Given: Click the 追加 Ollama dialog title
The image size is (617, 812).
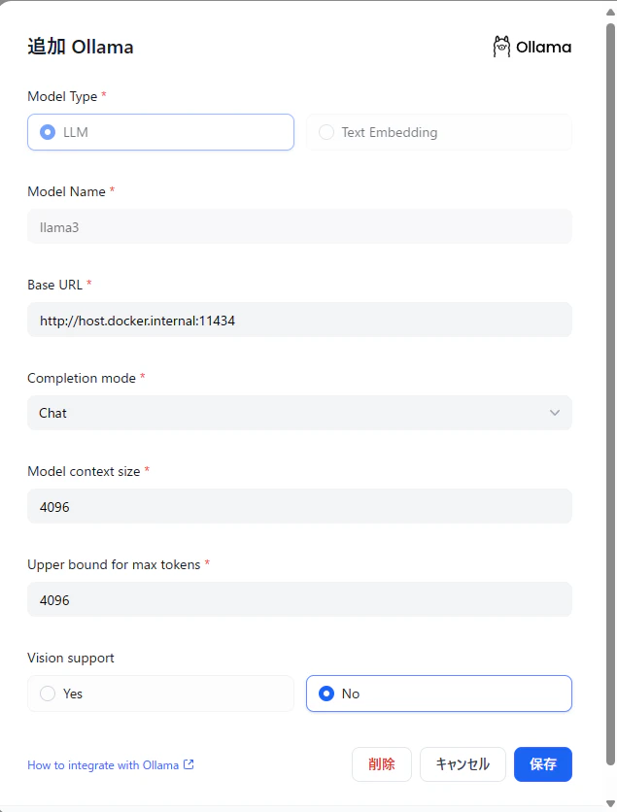Looking at the screenshot, I should click(x=81, y=47).
